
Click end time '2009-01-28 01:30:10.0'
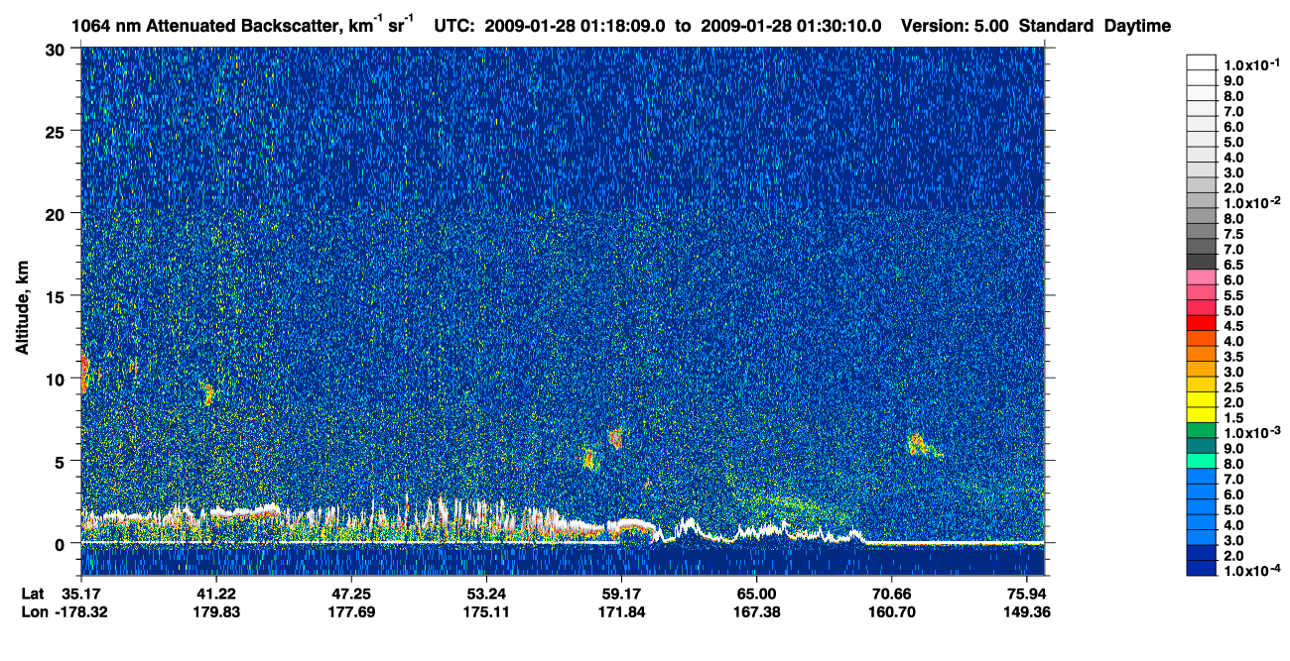[x=792, y=26]
